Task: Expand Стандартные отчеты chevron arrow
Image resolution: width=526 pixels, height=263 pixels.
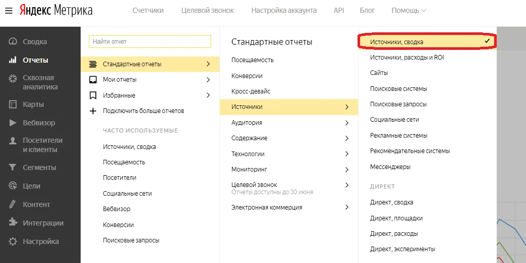Action: [x=209, y=64]
